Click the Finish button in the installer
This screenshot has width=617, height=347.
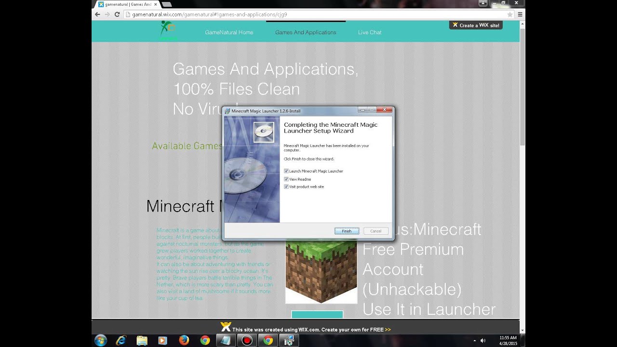click(347, 231)
